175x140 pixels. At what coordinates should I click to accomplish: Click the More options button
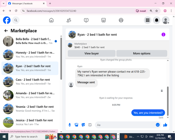[142, 54]
